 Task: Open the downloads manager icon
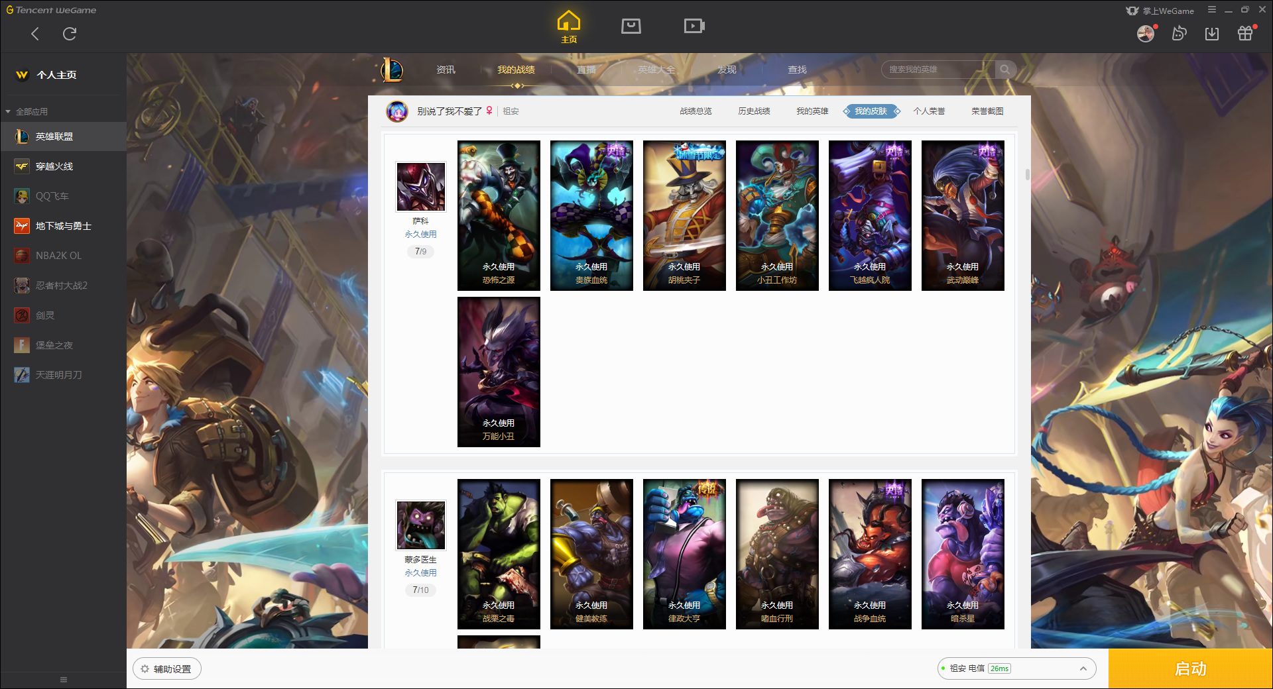(1212, 34)
